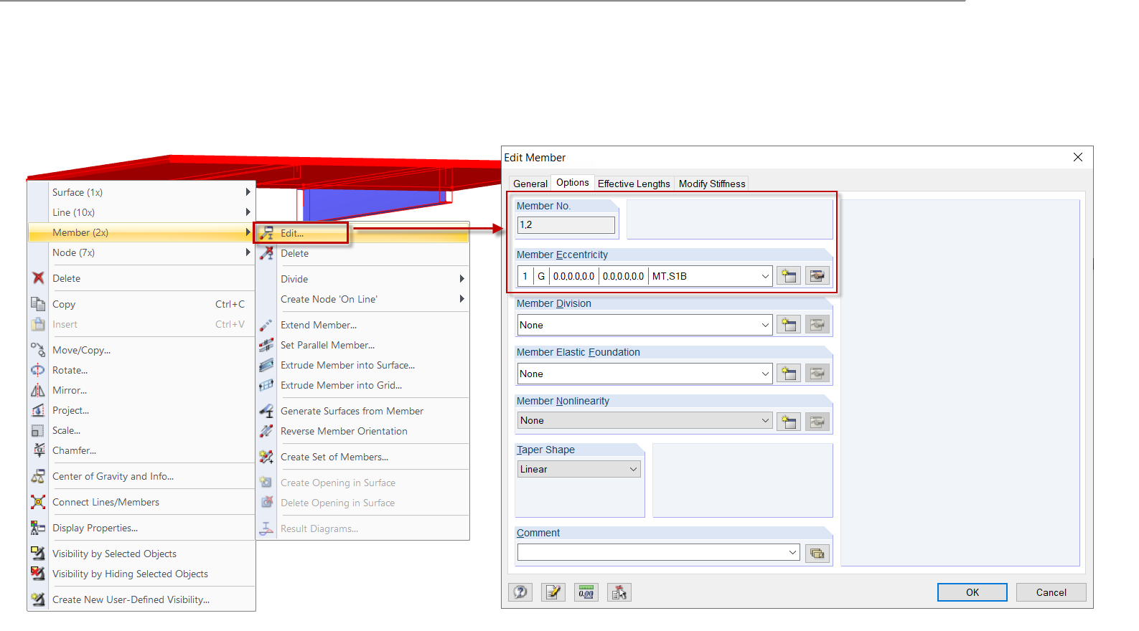
Task: Click the Visibility by Hiding Selected Objects icon
Action: [38, 574]
